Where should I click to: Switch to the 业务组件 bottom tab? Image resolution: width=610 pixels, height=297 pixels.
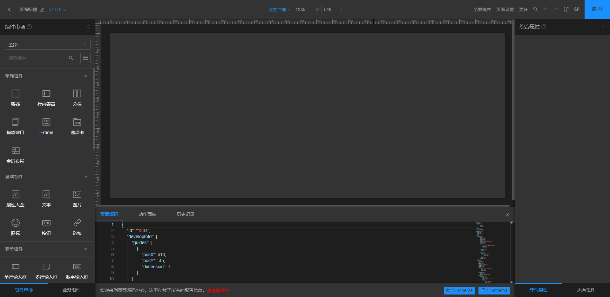coord(71,290)
